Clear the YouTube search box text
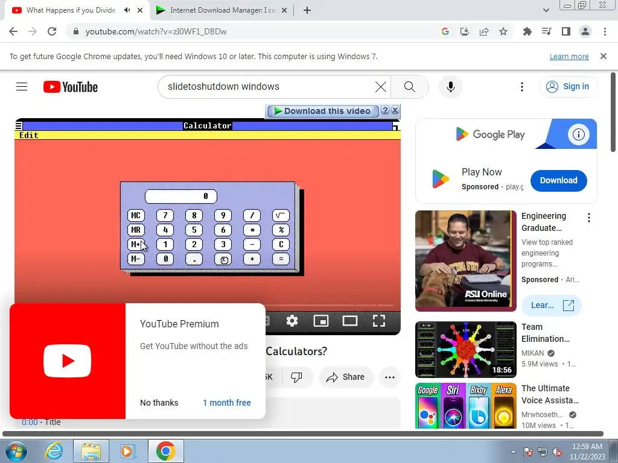 (x=380, y=87)
